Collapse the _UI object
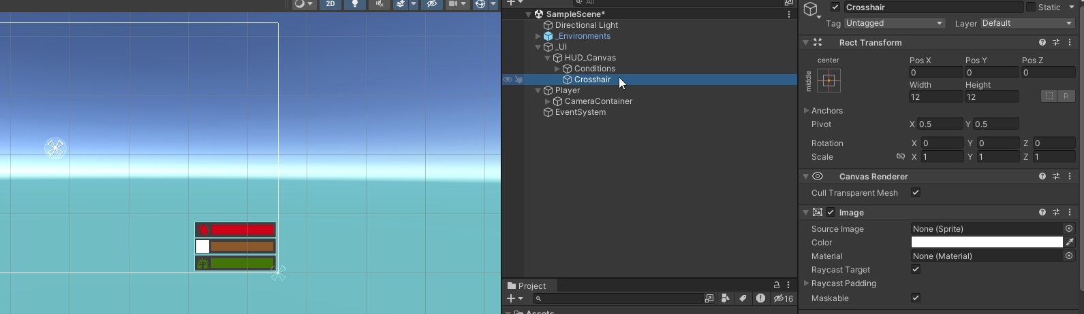This screenshot has height=314, width=1084. [x=538, y=47]
